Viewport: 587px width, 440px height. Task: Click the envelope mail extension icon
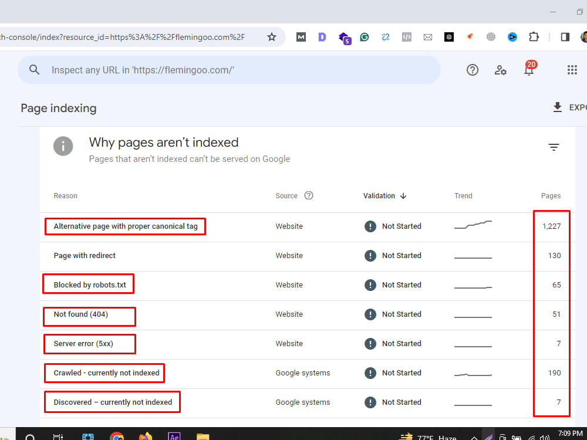428,36
